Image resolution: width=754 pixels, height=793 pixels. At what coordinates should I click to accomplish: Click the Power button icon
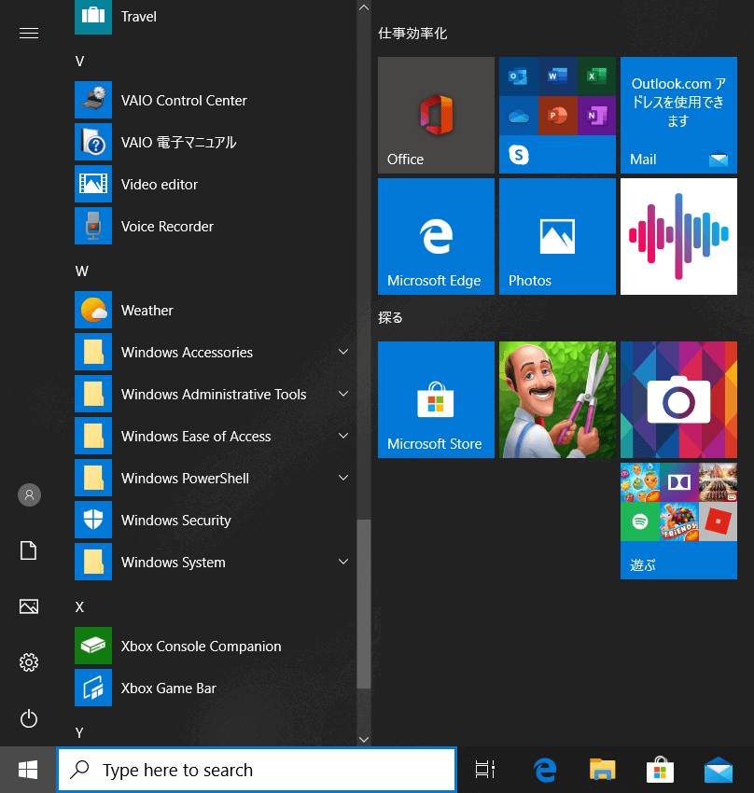click(x=29, y=718)
